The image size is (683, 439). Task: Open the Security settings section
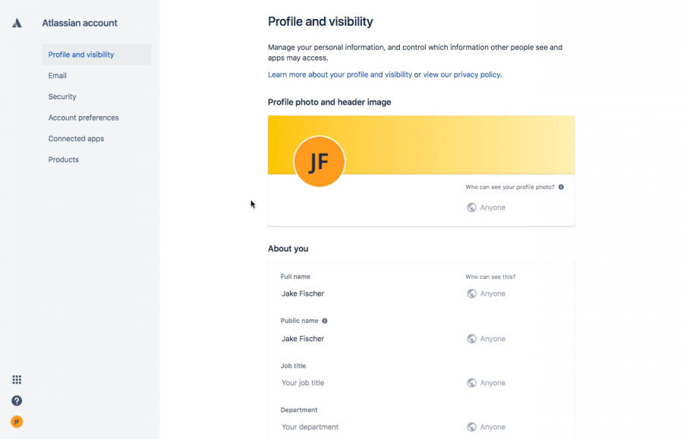point(62,96)
